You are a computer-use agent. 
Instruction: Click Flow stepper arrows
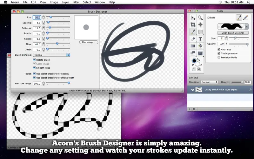point(43,44)
